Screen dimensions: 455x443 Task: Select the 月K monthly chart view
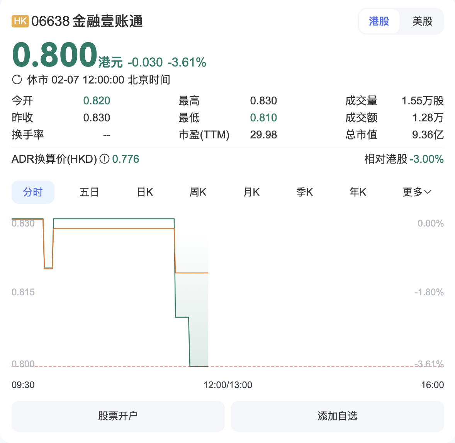(251, 192)
